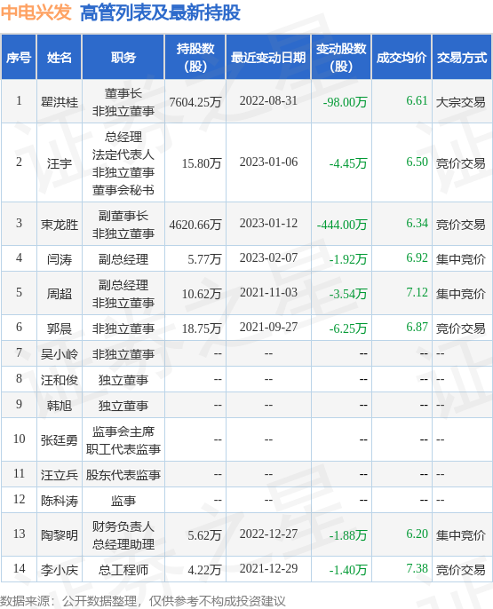Click 大宗交易 trading method cell

coord(460,102)
